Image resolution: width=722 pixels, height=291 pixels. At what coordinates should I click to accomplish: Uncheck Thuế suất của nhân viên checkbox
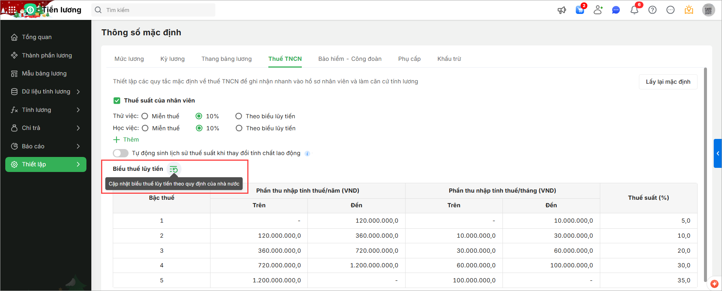point(117,101)
